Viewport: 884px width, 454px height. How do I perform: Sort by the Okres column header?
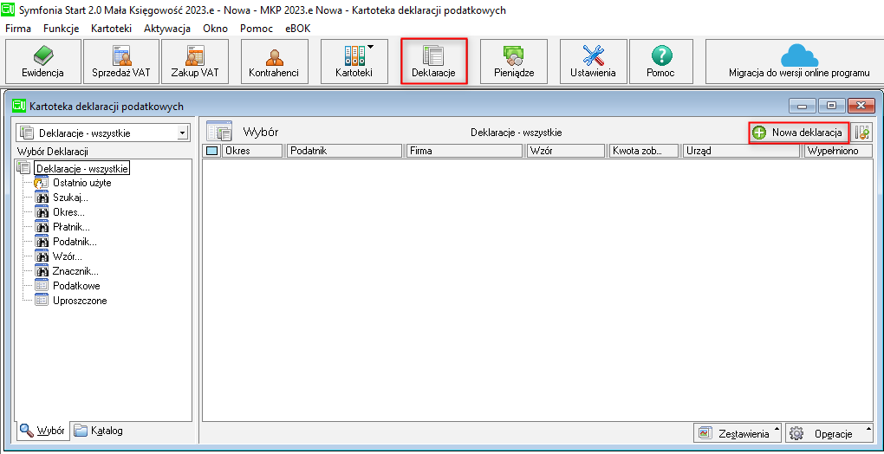(252, 151)
